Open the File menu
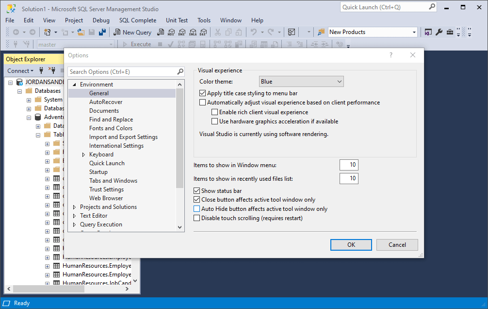 click(10, 20)
